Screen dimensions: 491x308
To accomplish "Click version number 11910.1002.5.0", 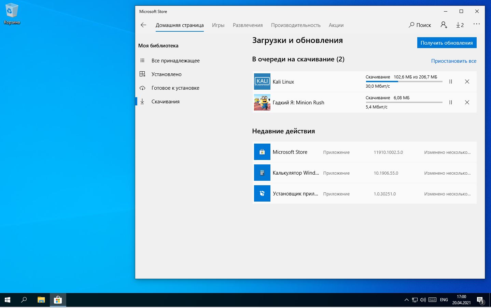I will pyautogui.click(x=388, y=152).
